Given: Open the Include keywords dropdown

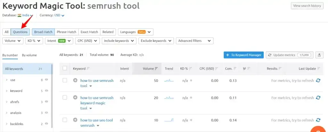Looking at the screenshot, I should tap(119, 41).
